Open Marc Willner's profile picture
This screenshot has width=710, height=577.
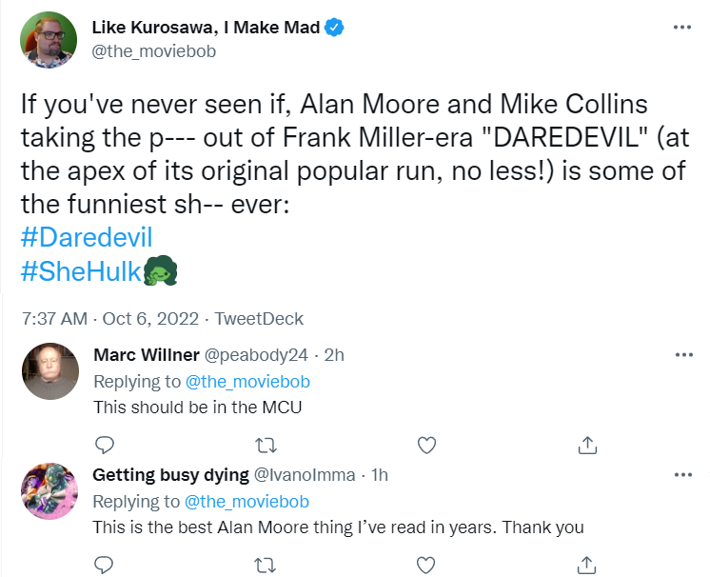coord(50,371)
